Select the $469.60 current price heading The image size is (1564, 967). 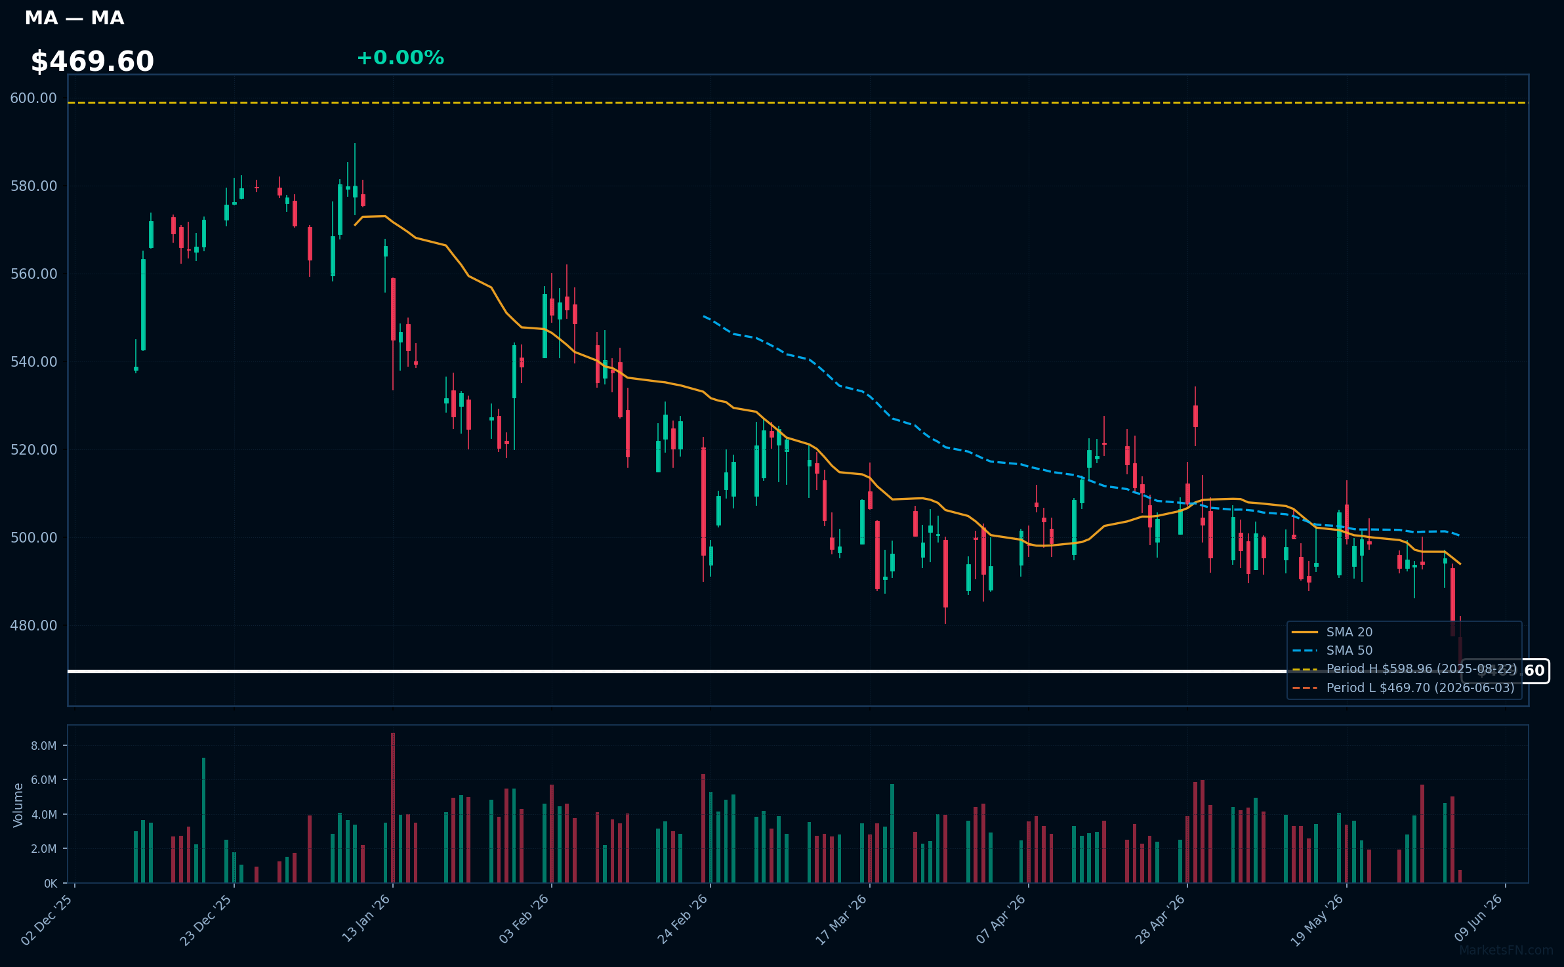pos(93,62)
